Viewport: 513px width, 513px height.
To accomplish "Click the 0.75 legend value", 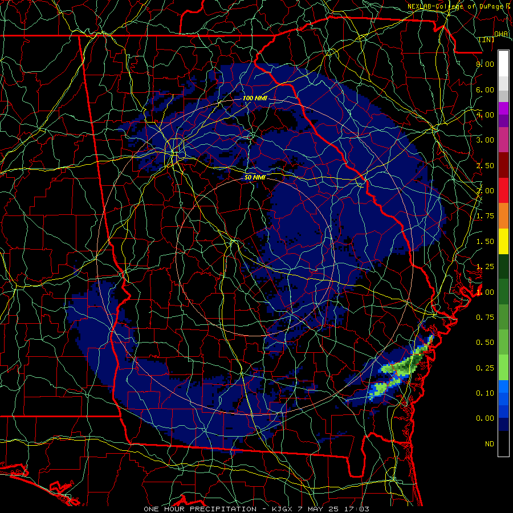I will 485,317.
